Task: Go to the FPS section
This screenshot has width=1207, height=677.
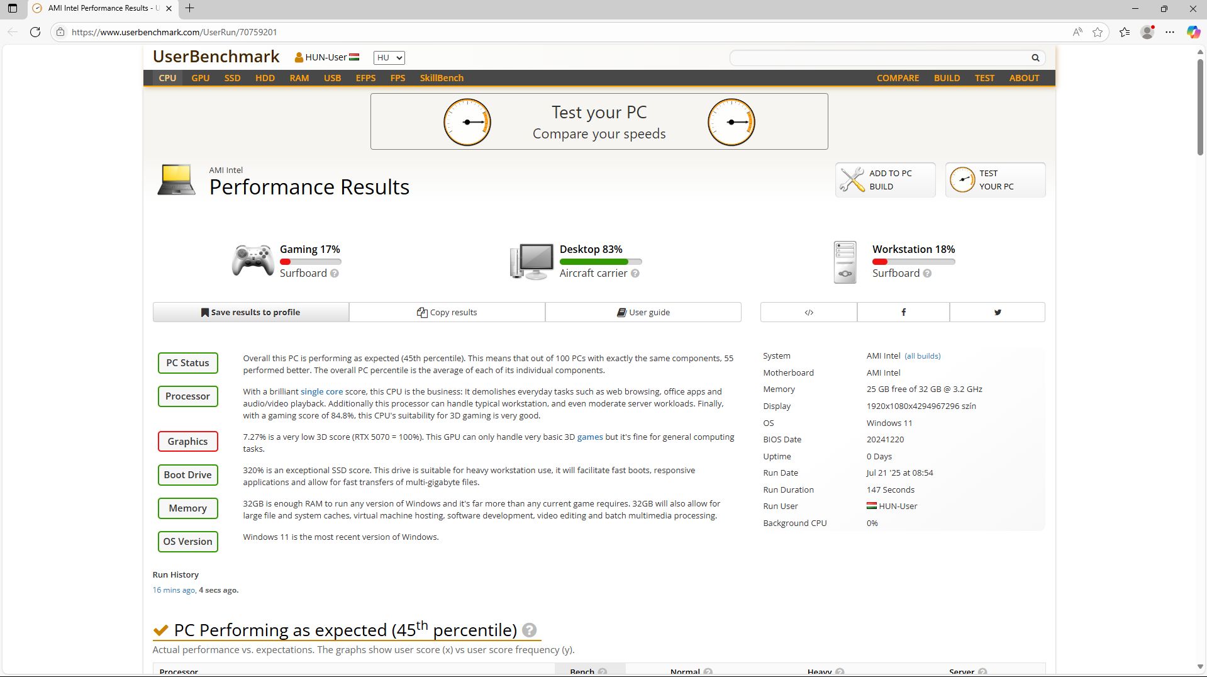Action: coord(398,78)
